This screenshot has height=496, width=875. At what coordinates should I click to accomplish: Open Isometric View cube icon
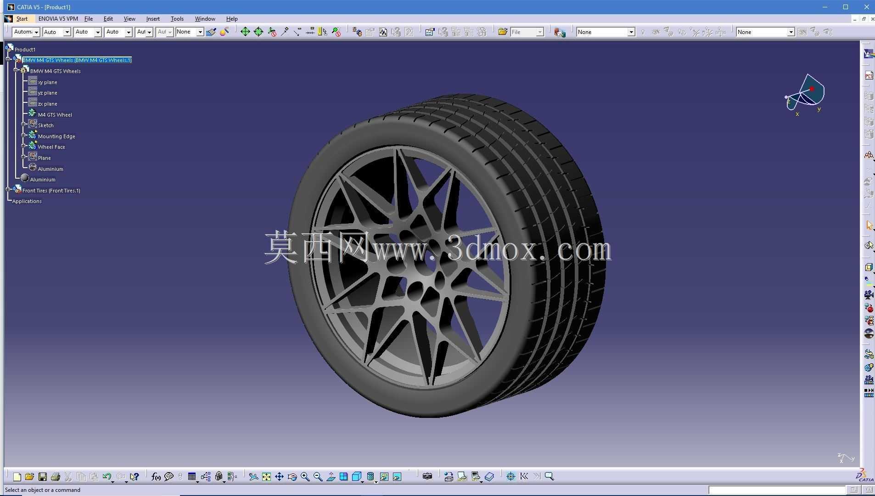point(357,477)
